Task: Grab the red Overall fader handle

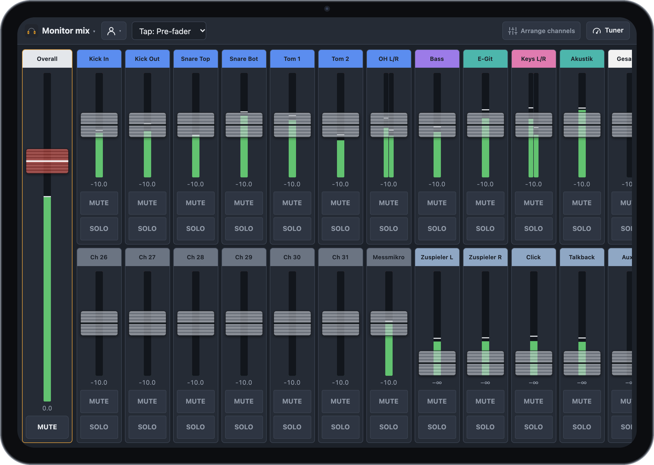Action: tap(47, 161)
